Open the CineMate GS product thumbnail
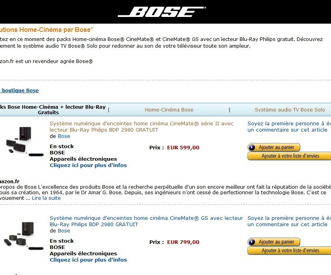 24,236
